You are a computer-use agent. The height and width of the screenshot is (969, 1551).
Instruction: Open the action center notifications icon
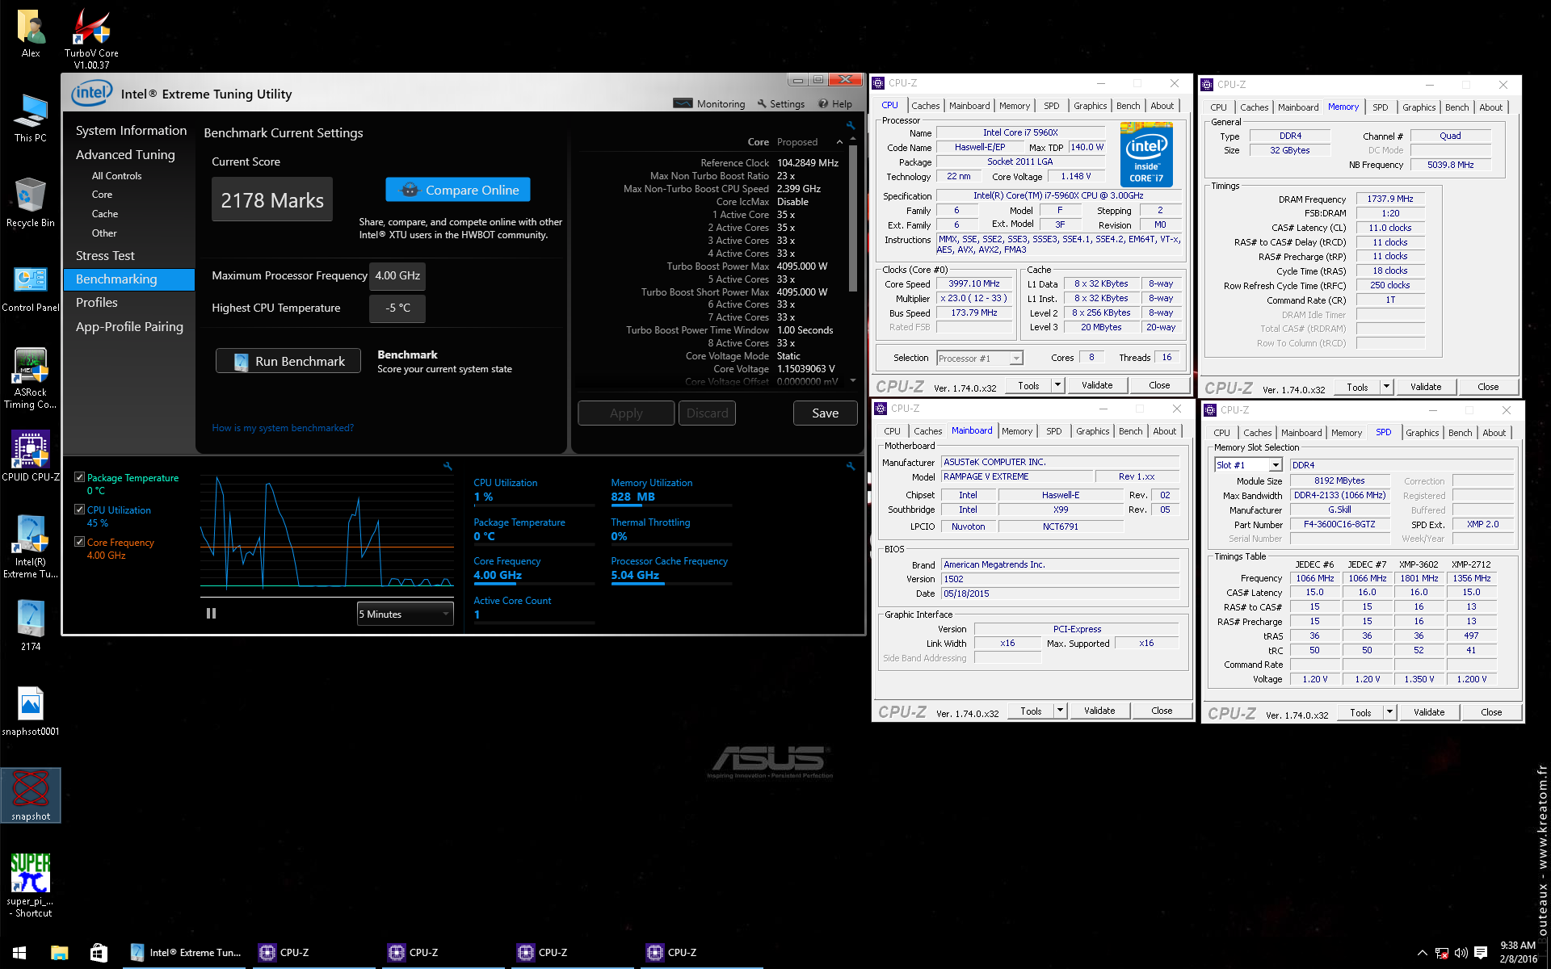coord(1481,953)
